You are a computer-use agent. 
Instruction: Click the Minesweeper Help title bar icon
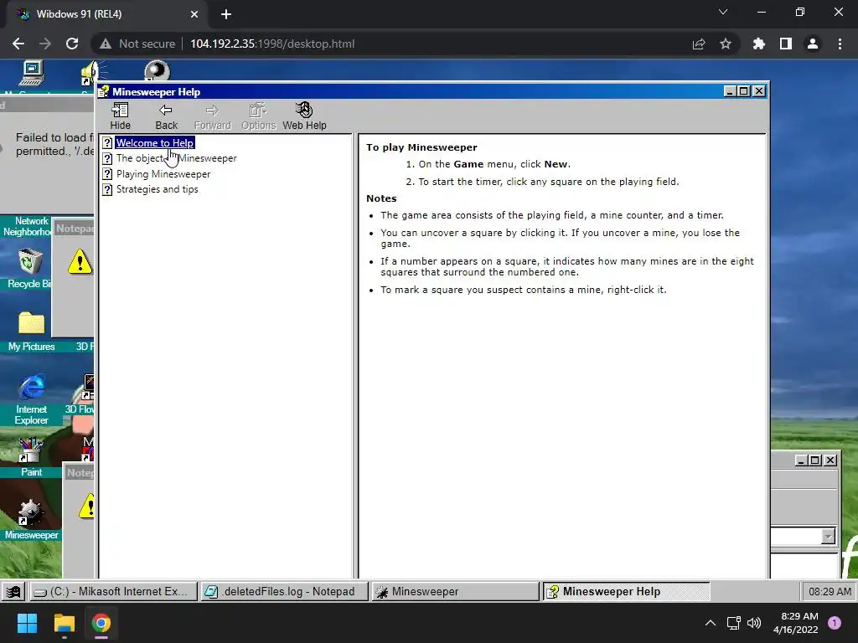click(x=104, y=91)
